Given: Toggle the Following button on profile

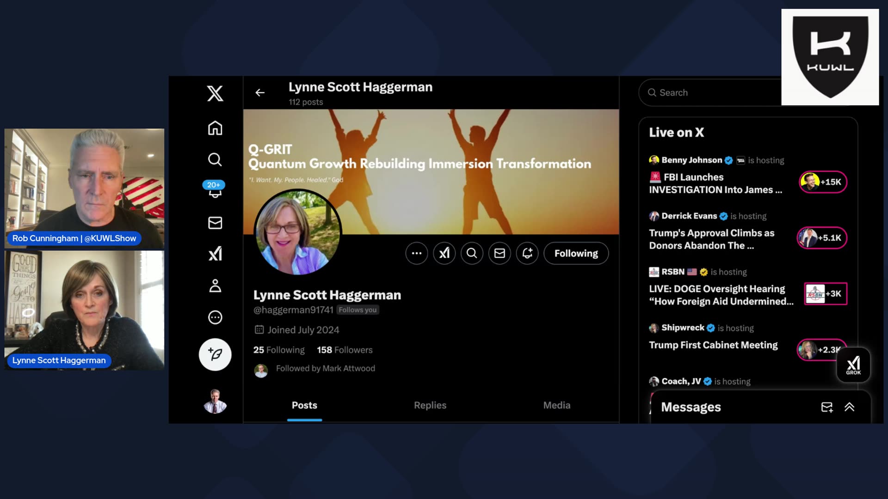Looking at the screenshot, I should coord(576,253).
